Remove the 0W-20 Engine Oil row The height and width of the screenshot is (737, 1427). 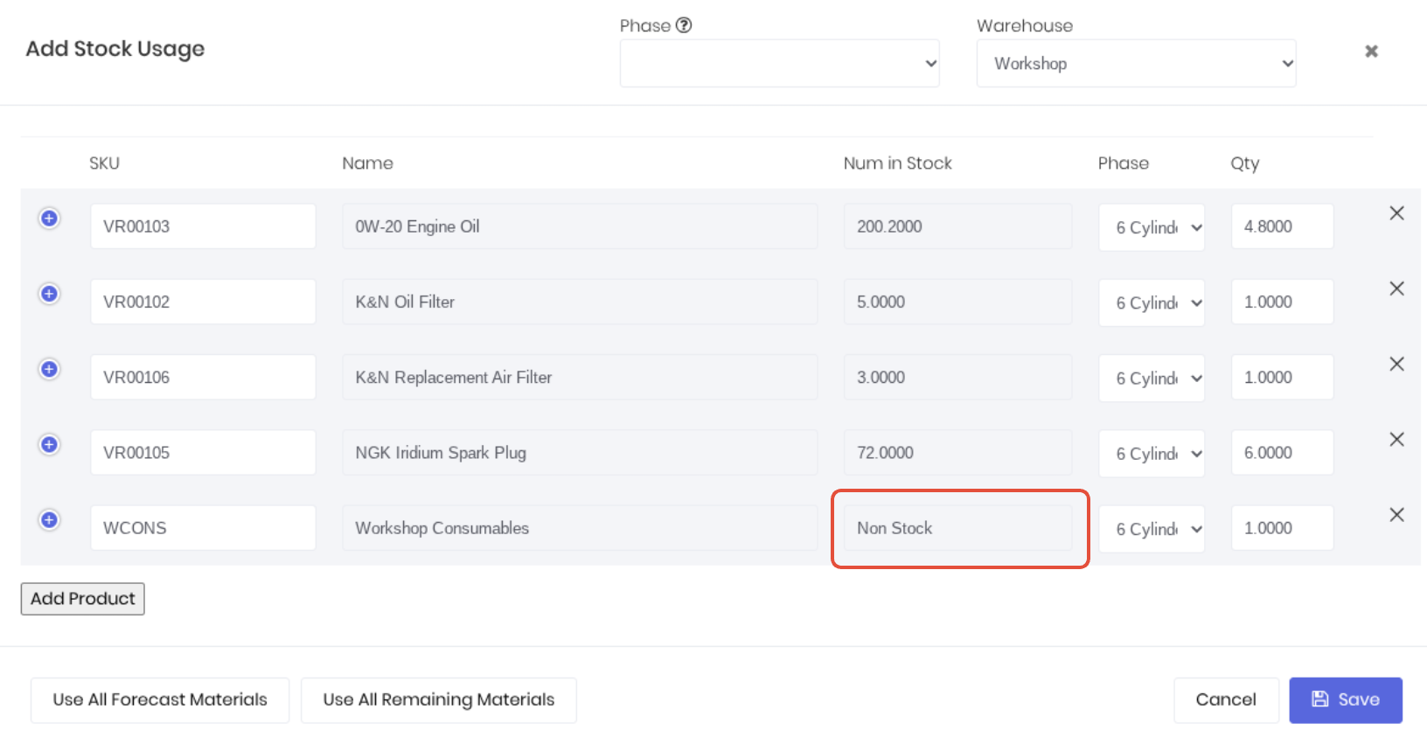(x=1397, y=213)
